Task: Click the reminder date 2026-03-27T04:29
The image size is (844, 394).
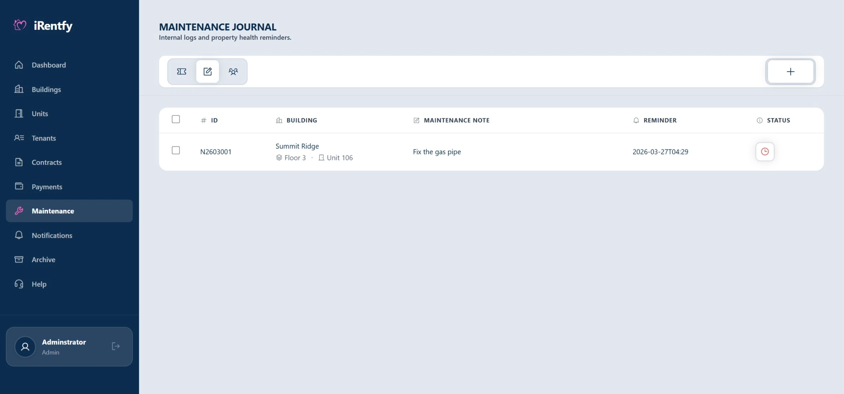Action: 660,151
